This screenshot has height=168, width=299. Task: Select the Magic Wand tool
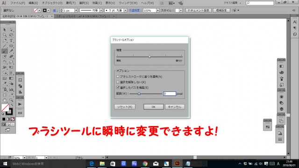5,35
